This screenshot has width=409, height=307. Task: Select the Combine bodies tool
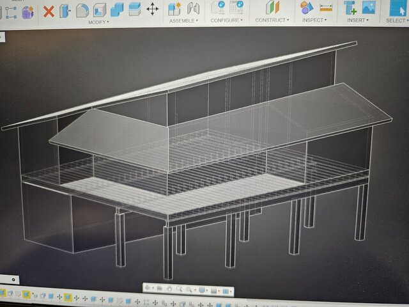(117, 10)
